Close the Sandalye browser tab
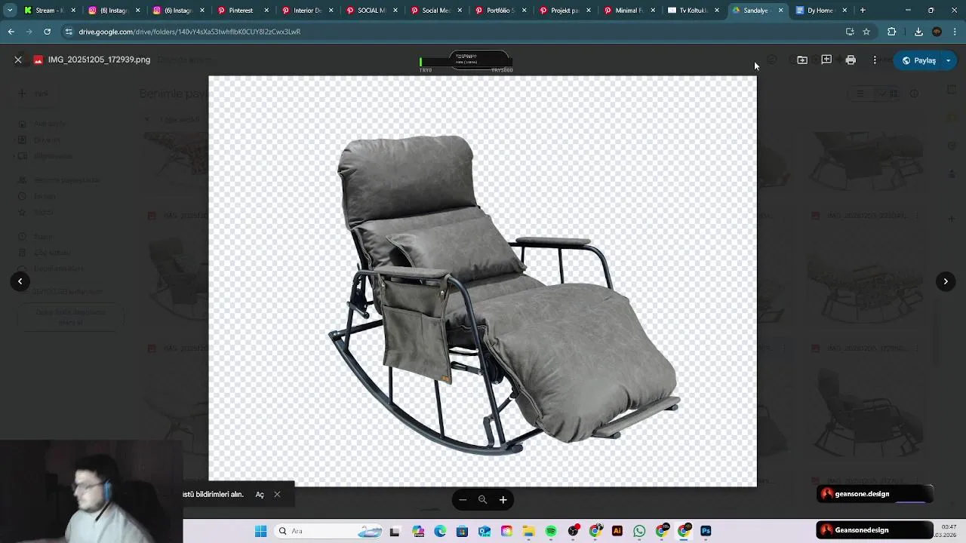 click(x=780, y=11)
